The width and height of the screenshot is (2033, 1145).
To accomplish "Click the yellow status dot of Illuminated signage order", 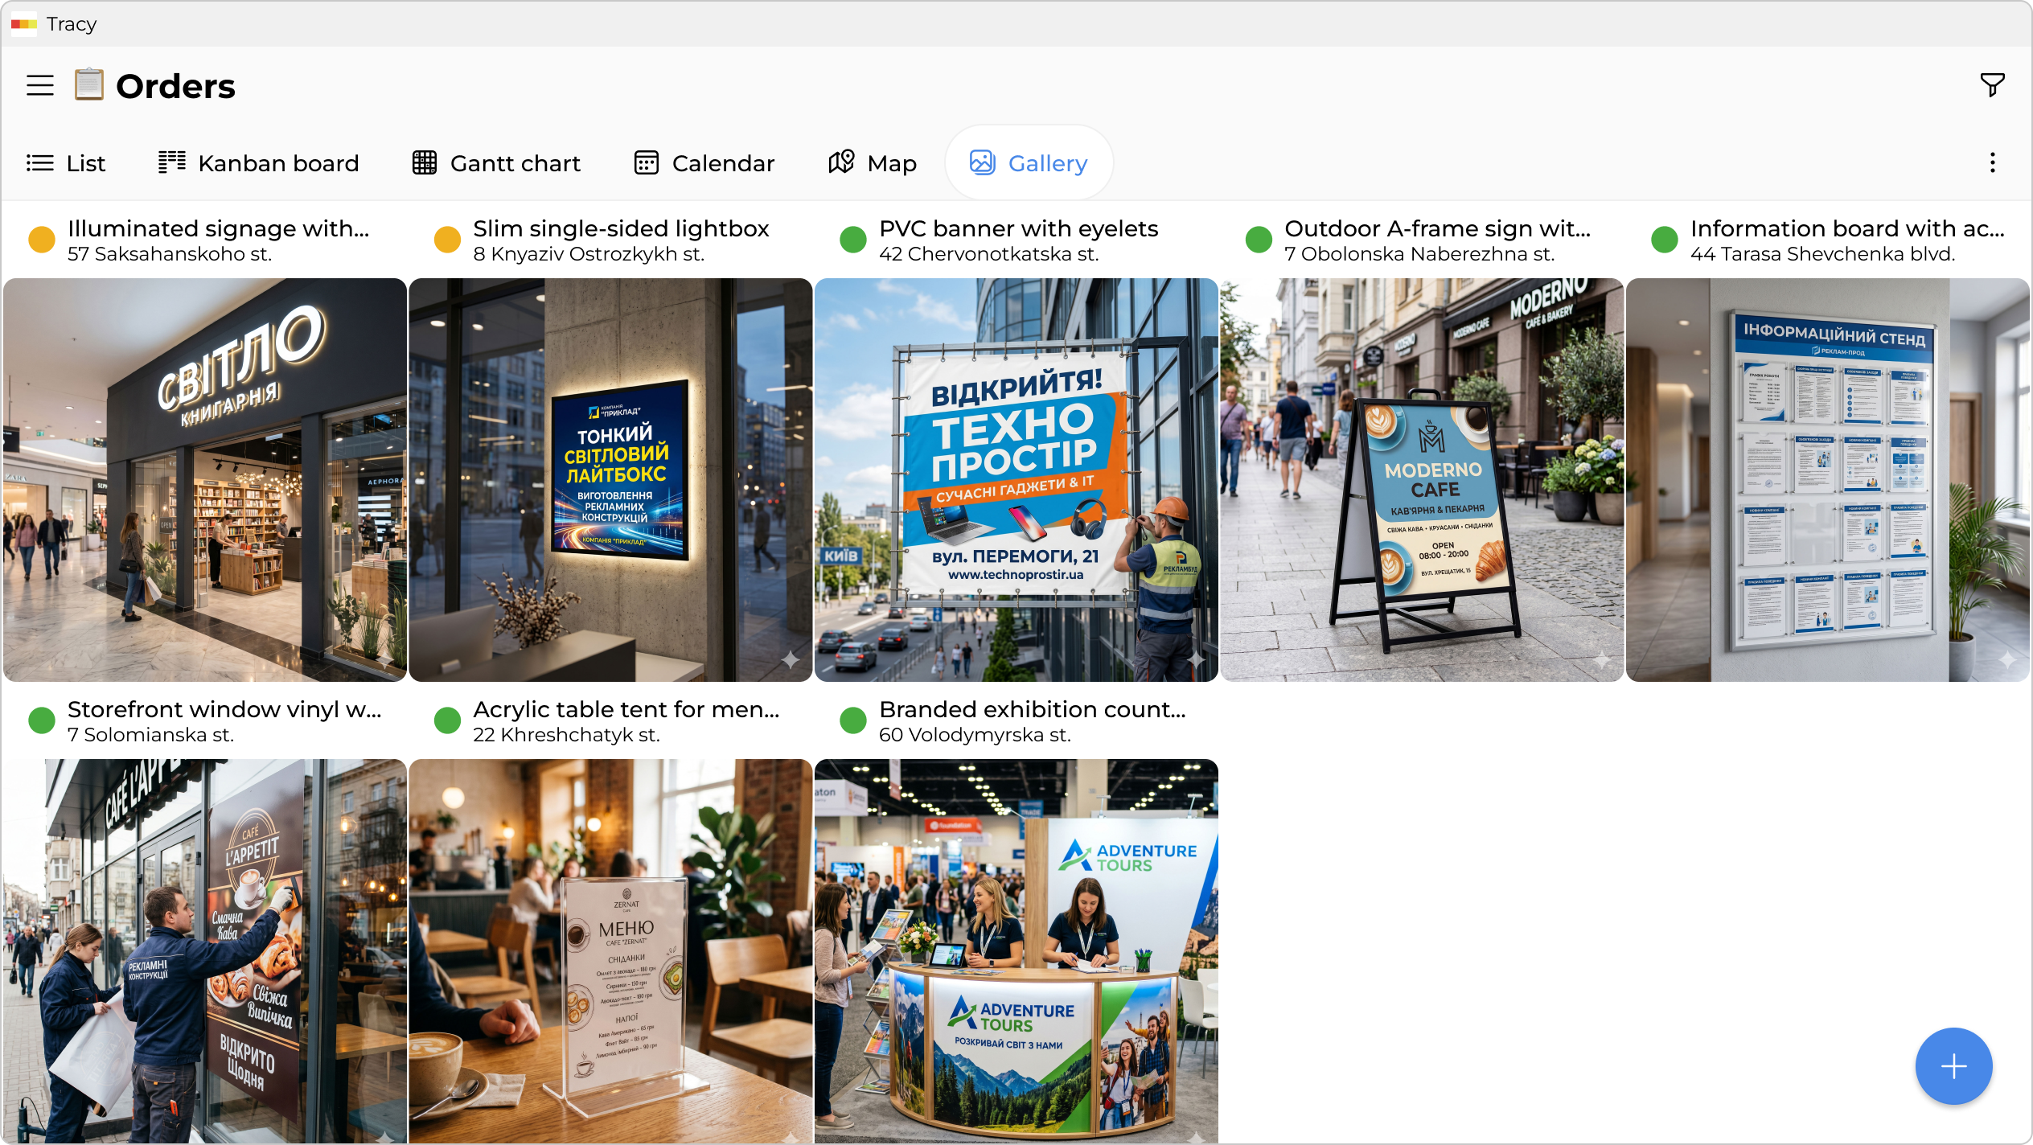I will pyautogui.click(x=41, y=239).
